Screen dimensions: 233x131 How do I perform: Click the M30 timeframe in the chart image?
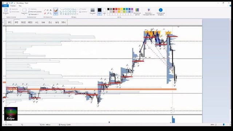pyautogui.click(x=30, y=23)
